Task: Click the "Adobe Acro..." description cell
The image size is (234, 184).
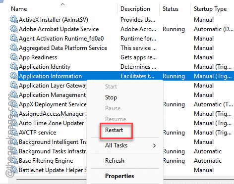Action: click(138, 29)
